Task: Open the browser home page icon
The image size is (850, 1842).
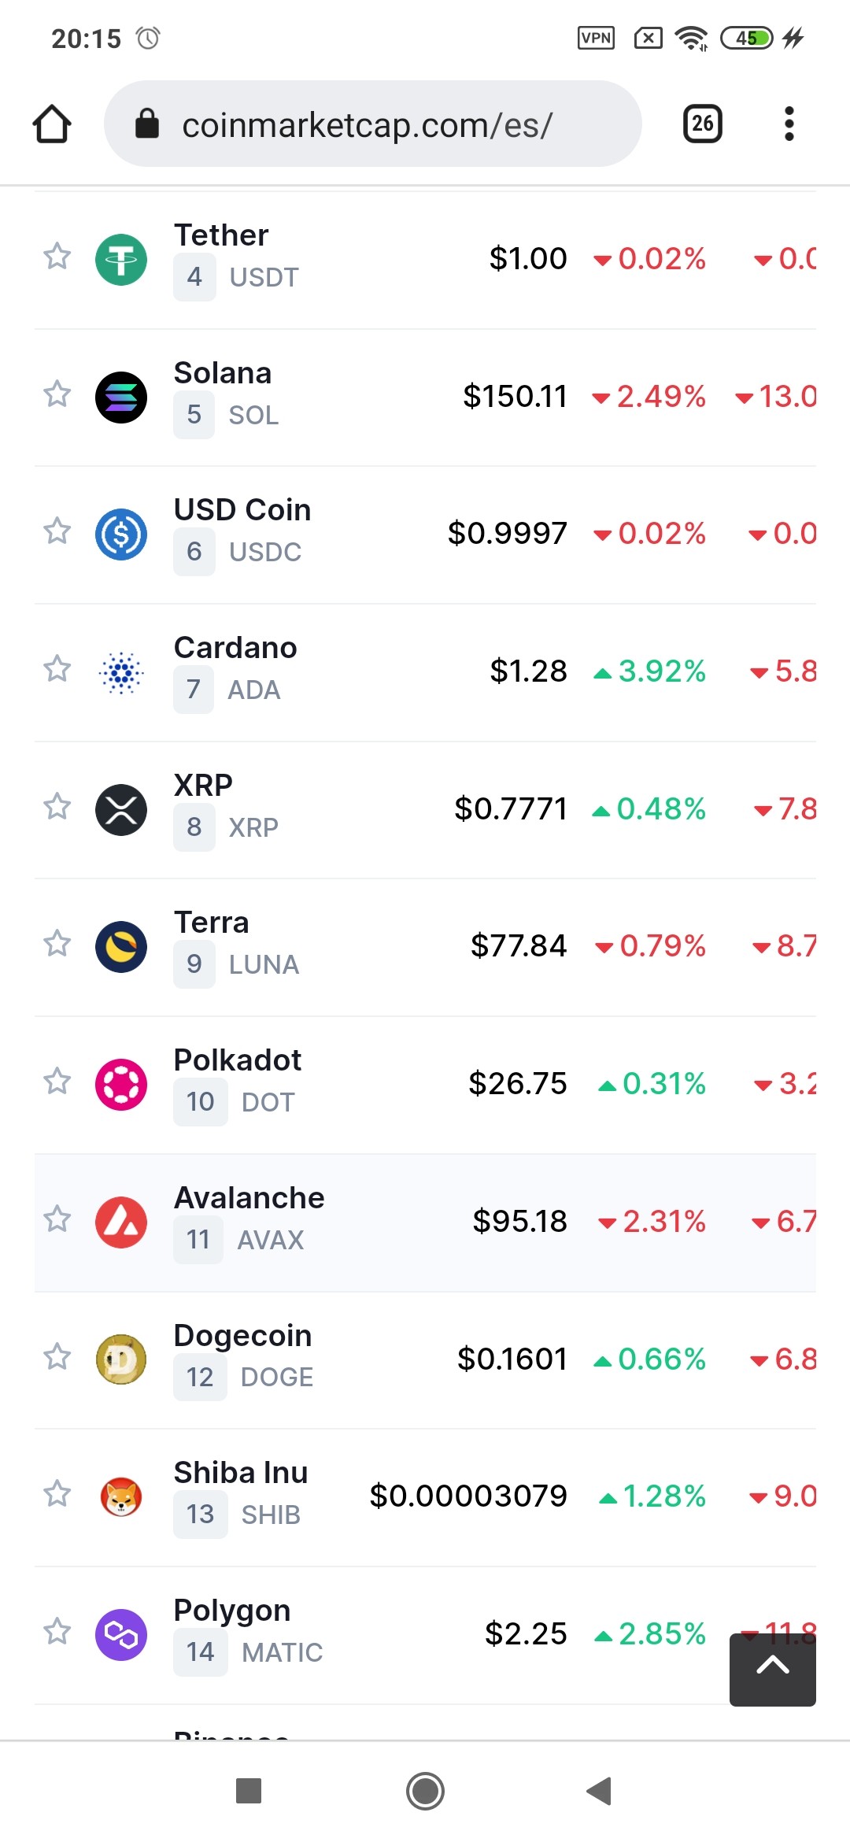Action: click(x=52, y=124)
